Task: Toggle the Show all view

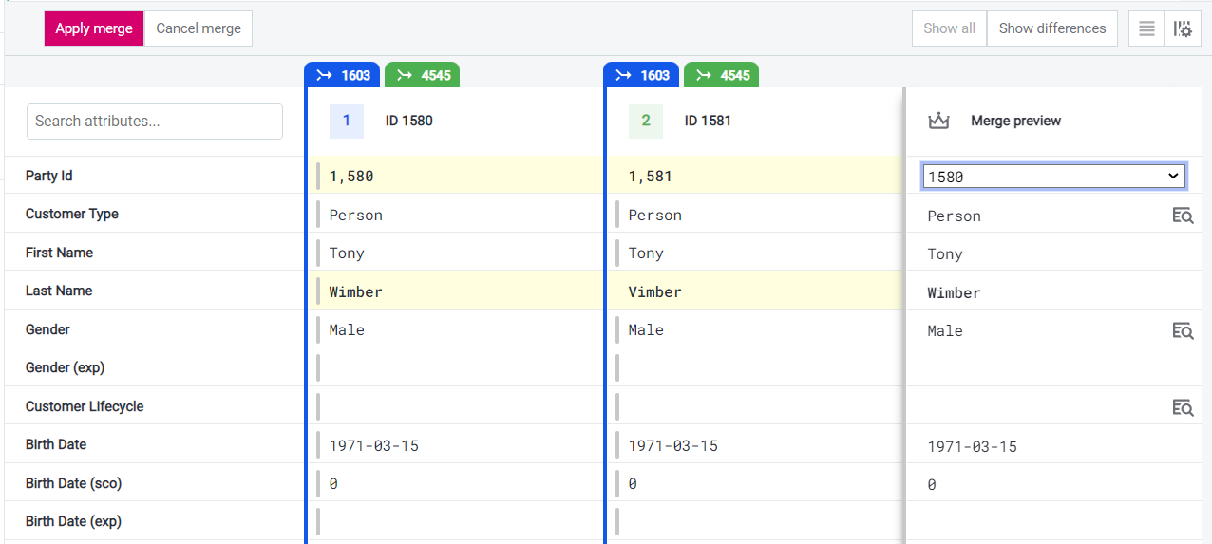Action: (x=949, y=28)
